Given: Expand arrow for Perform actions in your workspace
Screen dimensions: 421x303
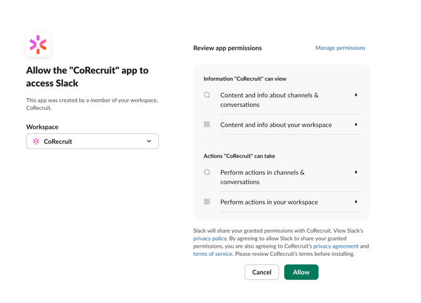Looking at the screenshot, I should 356,202.
